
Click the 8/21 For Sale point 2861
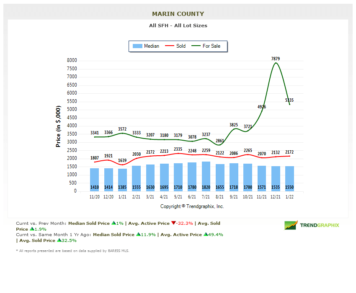coord(220,145)
